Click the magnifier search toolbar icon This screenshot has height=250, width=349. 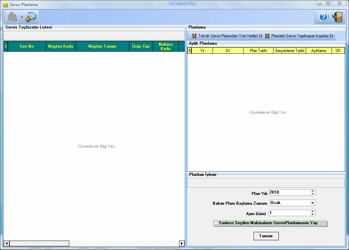(x=31, y=17)
